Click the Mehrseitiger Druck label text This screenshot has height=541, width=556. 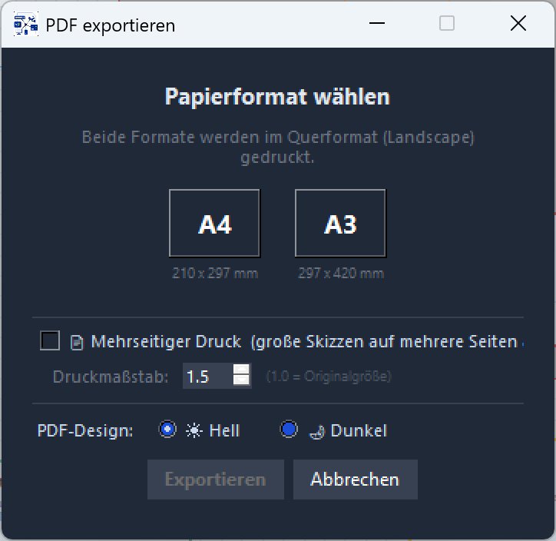[x=308, y=342]
